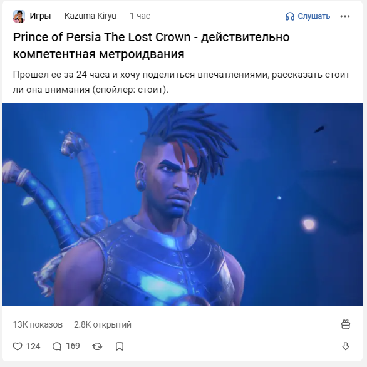This screenshot has width=367, height=367.
Task: Open the Prince of Persia article title
Action: [x=152, y=46]
